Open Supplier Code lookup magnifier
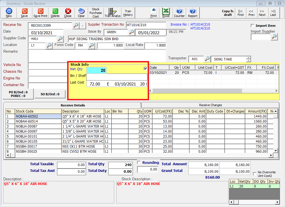 click(x=60, y=39)
